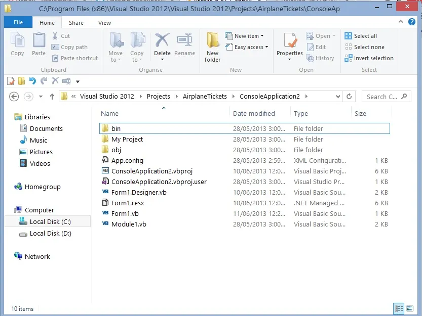The height and width of the screenshot is (316, 422).
Task: Click Select all
Action: click(x=361, y=36)
